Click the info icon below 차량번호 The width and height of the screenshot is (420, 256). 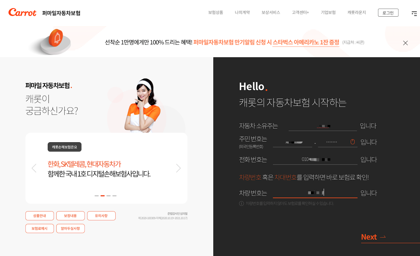241,203
